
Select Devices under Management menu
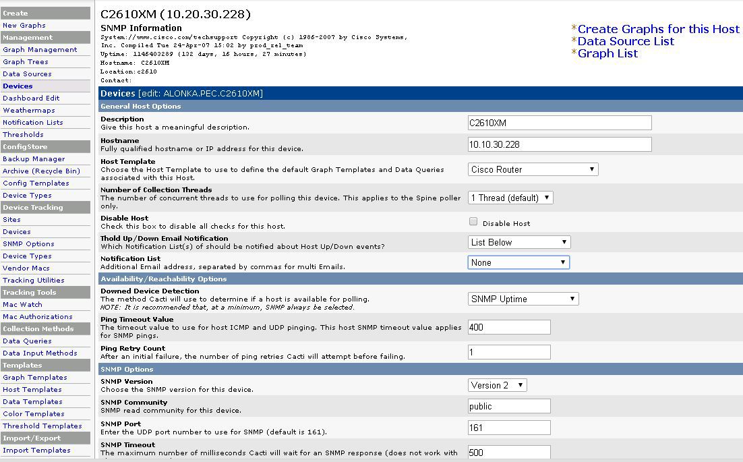[18, 86]
